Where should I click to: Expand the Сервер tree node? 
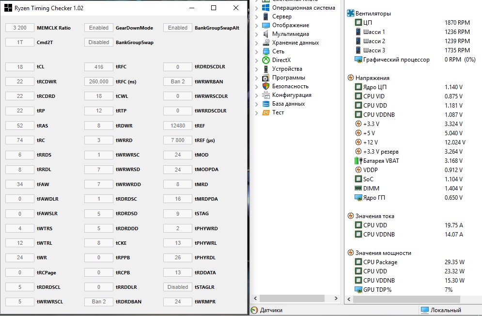tap(256, 16)
